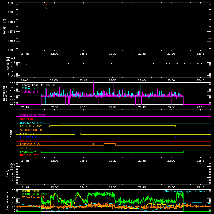The width and height of the screenshot is (214, 214).
Task: Select the red X legend line sample
Action: tap(32, 6)
